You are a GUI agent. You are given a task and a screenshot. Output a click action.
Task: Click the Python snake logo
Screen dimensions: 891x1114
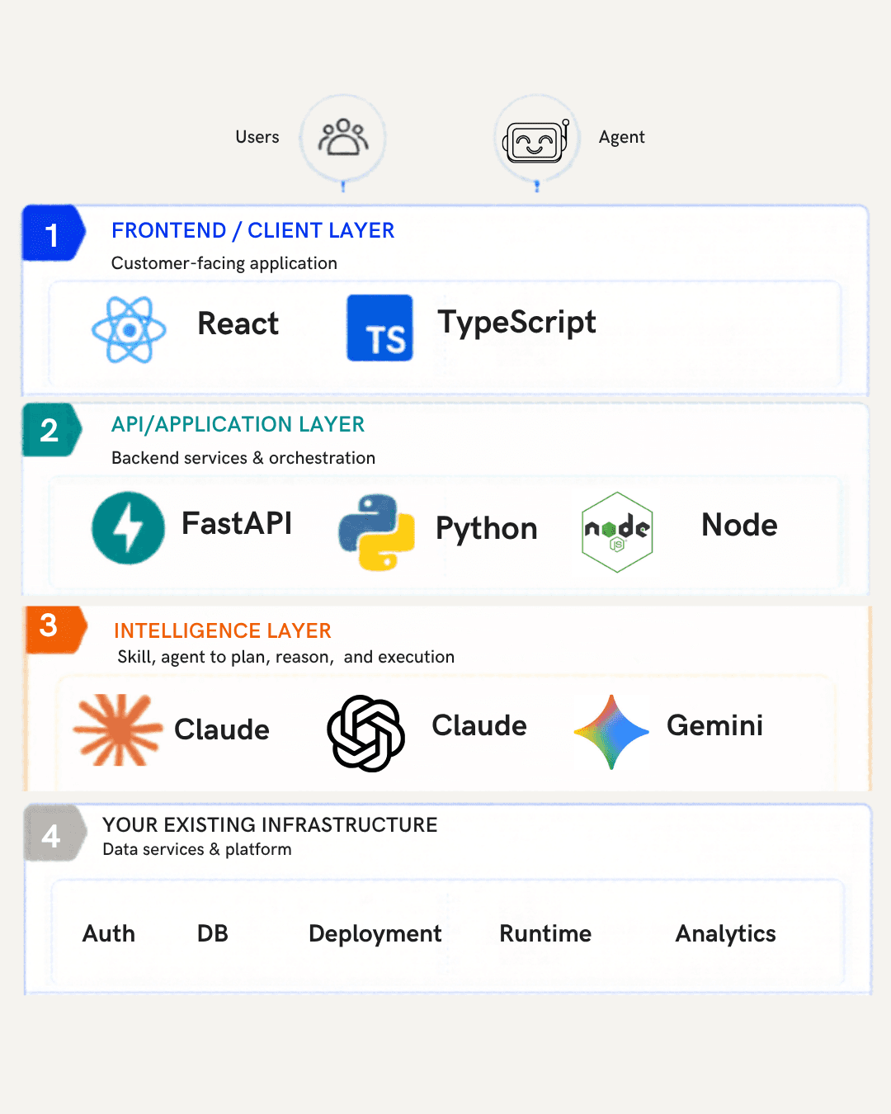pyautogui.click(x=376, y=532)
